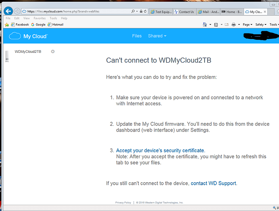Image resolution: width=279 pixels, height=211 pixels.
Task: Open the Safety dropdown menu
Action: pos(261,25)
